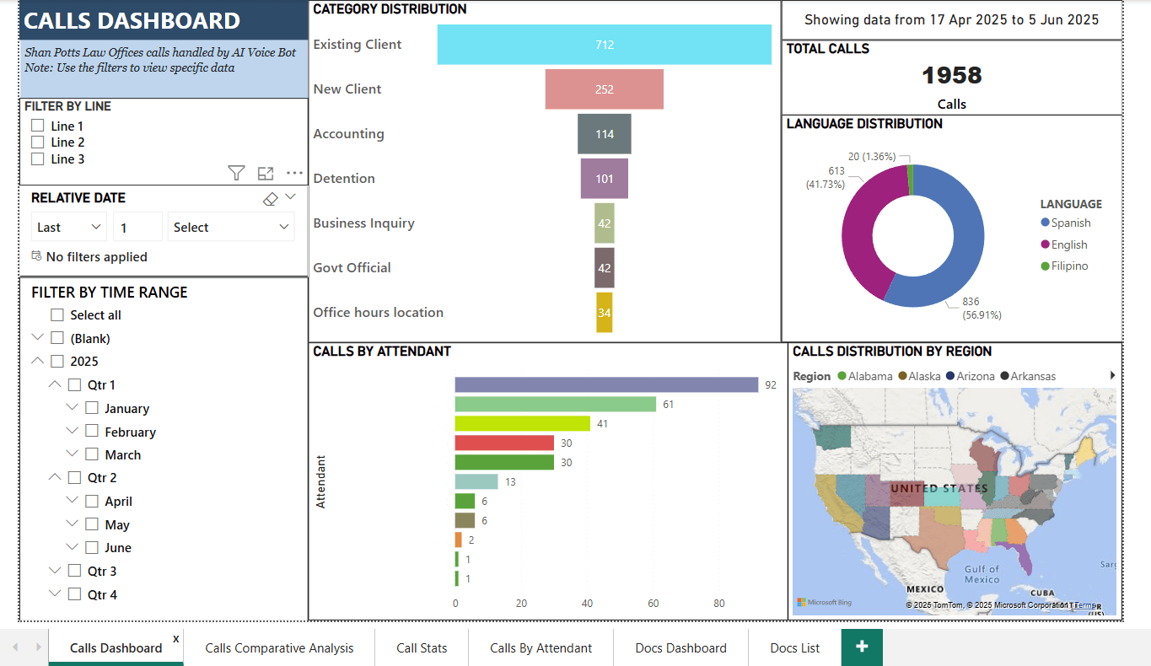Viewport: 1151px width, 666px height.
Task: Open the Docs Dashboard tab
Action: pyautogui.click(x=681, y=647)
